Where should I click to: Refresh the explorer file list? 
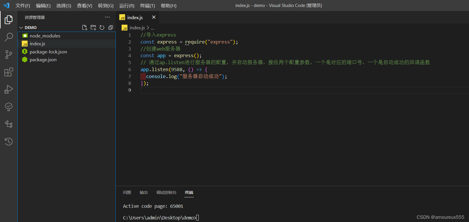(102, 28)
